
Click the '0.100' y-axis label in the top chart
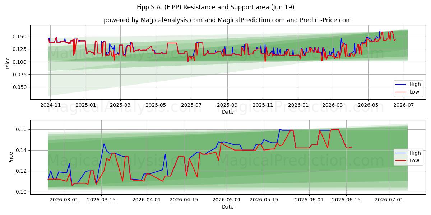20,62
